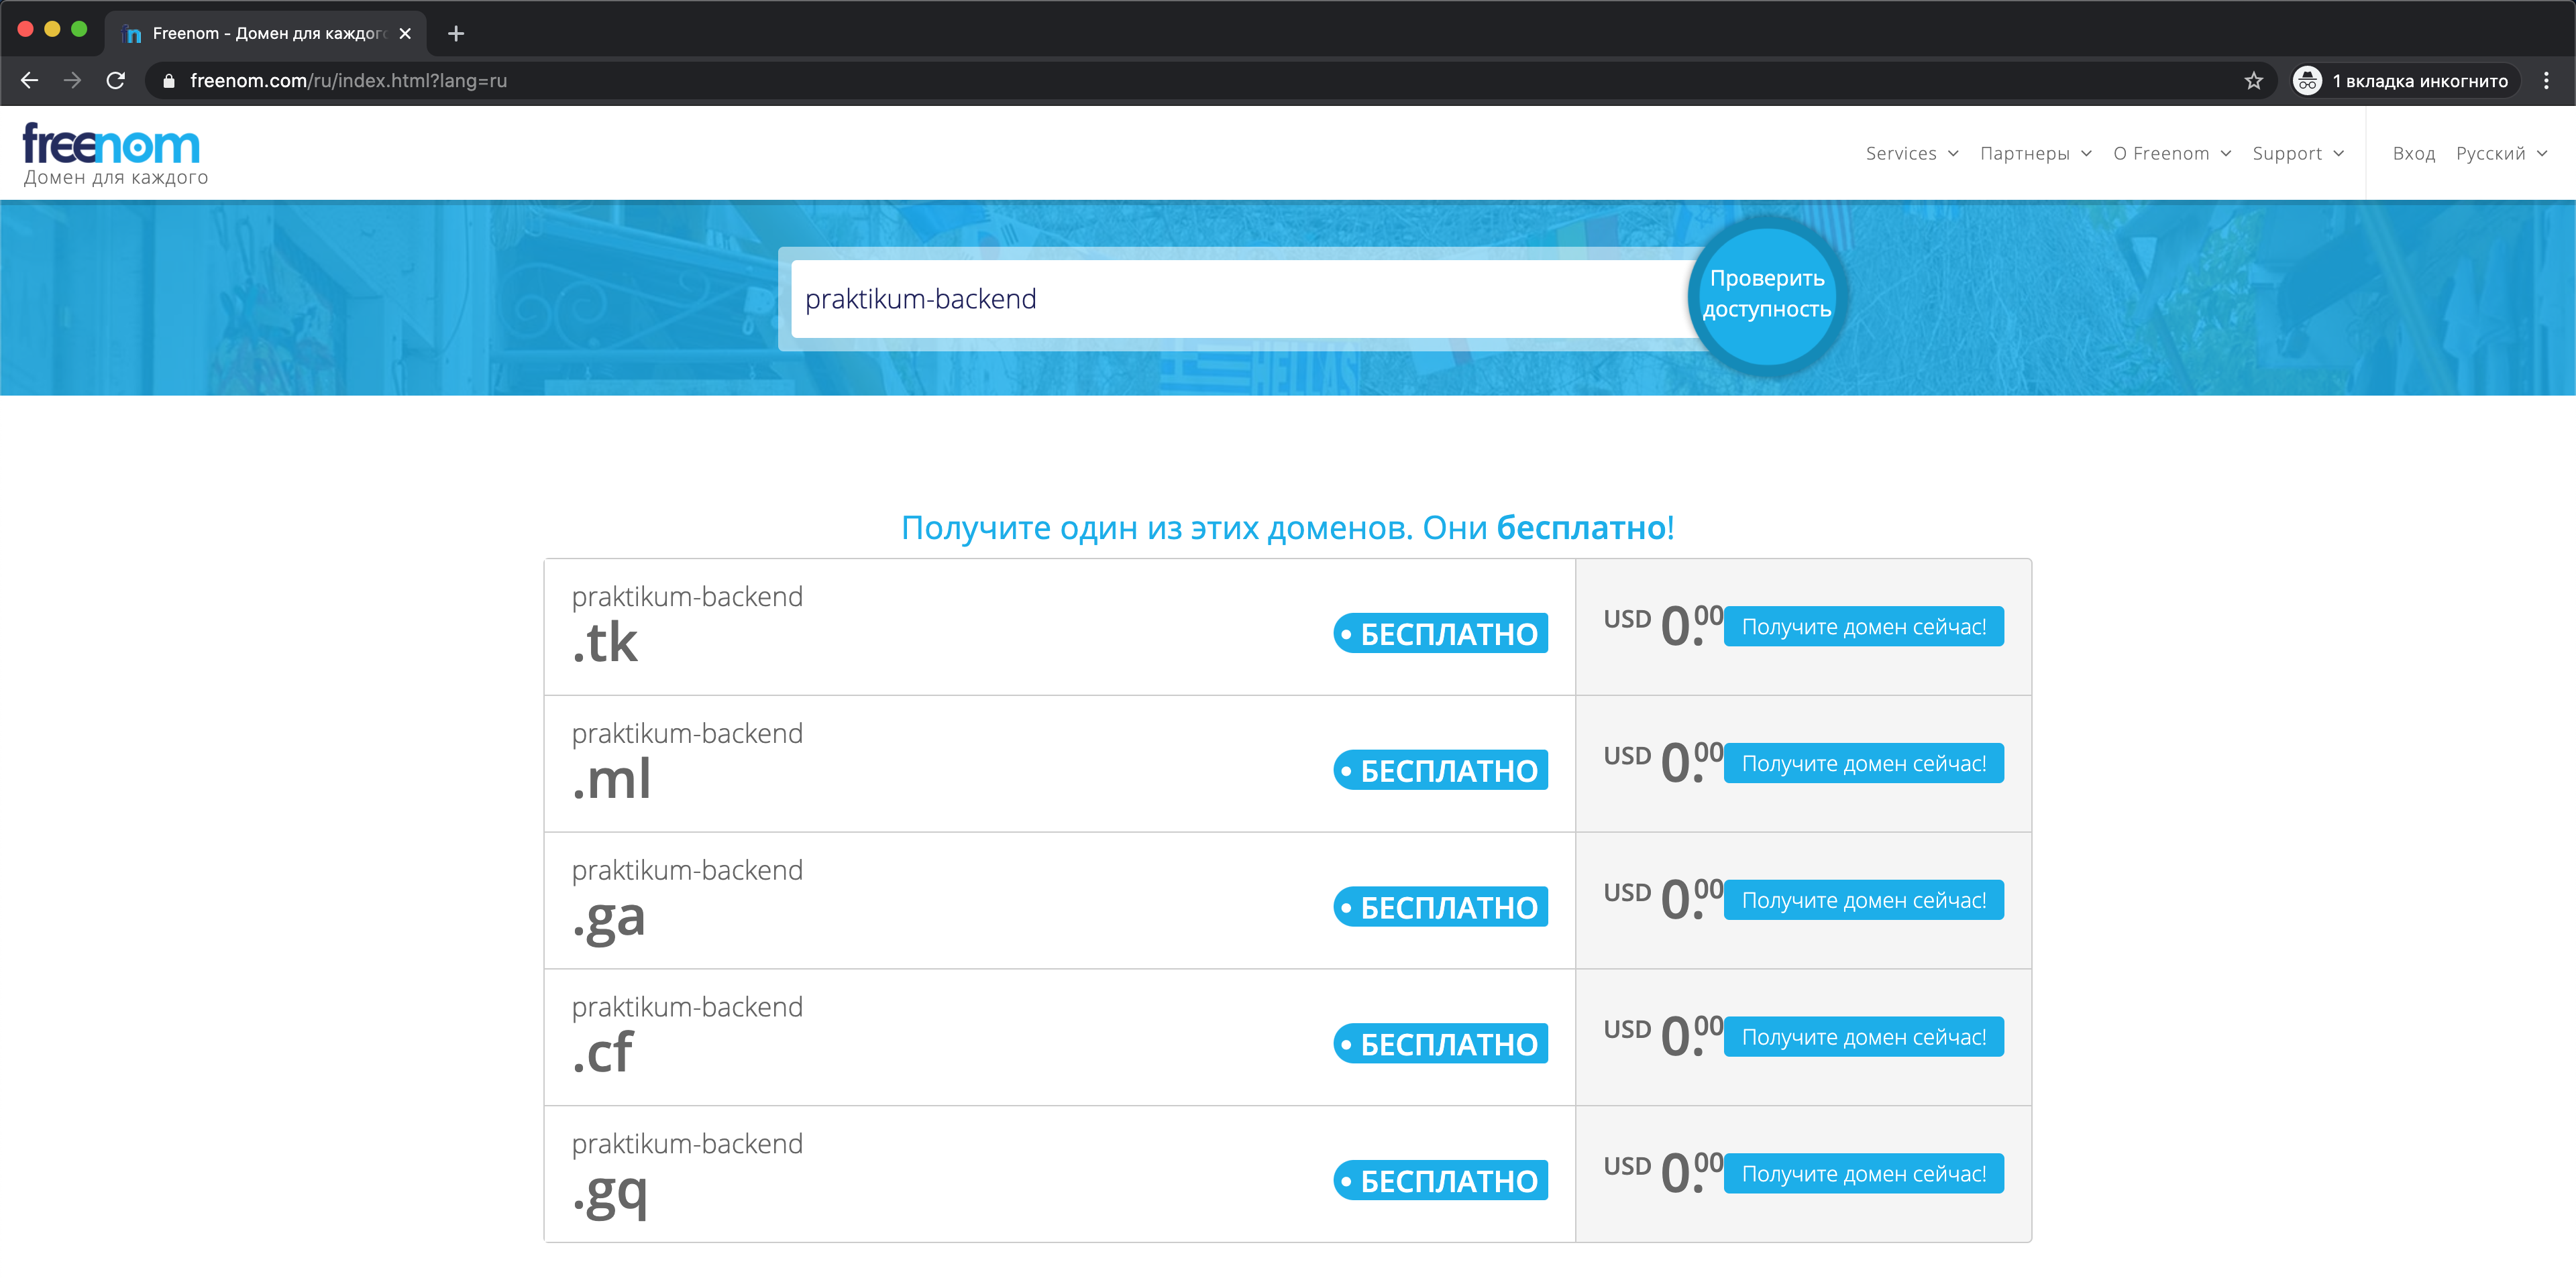This screenshot has width=2576, height=1282.
Task: Click the .cf domain extension text
Action: coord(603,1053)
